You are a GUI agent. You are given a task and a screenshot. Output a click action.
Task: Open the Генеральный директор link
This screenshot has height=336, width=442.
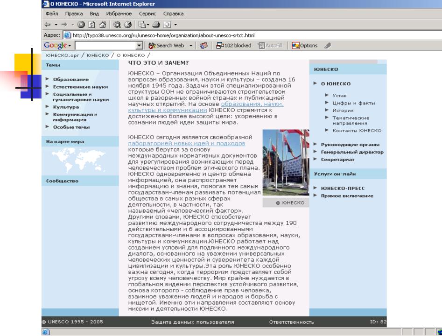point(352,152)
